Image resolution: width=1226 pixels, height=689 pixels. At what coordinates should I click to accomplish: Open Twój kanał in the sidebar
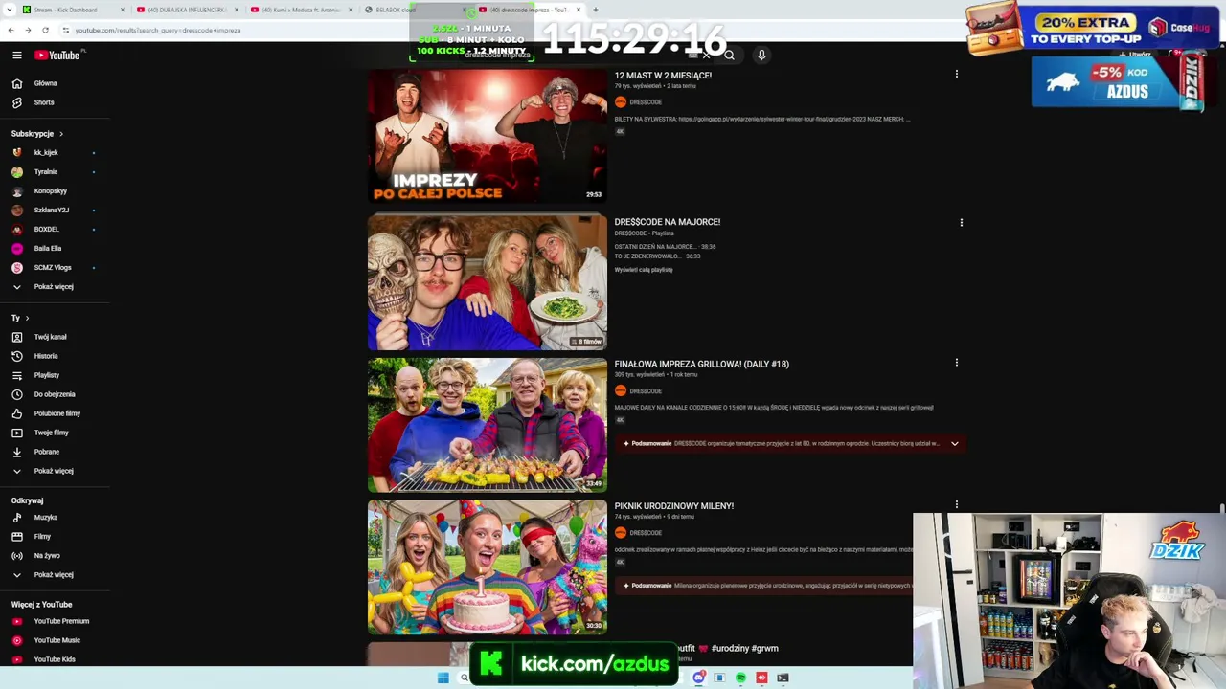click(50, 337)
